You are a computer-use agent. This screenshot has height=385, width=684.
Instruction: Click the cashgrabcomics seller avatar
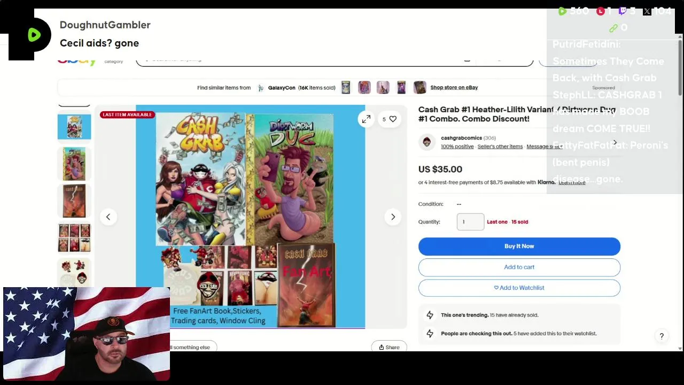coord(426,142)
